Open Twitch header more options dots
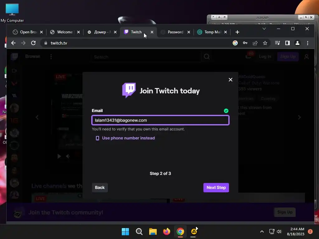319x239 pixels. [x=51, y=57]
